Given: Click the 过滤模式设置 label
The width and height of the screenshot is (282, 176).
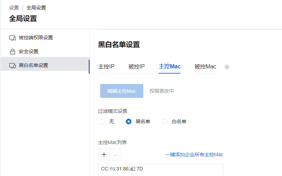Looking at the screenshot, I should (113, 111).
